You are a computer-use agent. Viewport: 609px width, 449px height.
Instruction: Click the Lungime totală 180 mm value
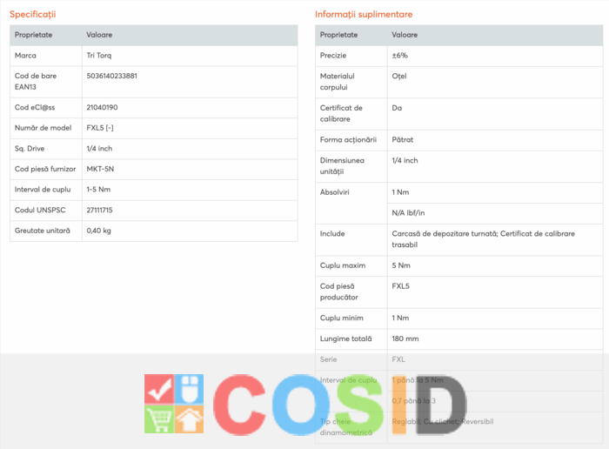point(405,338)
